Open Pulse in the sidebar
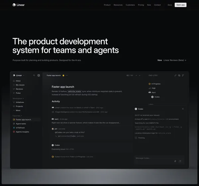The width and height of the screenshot is (199, 186). coord(17,93)
